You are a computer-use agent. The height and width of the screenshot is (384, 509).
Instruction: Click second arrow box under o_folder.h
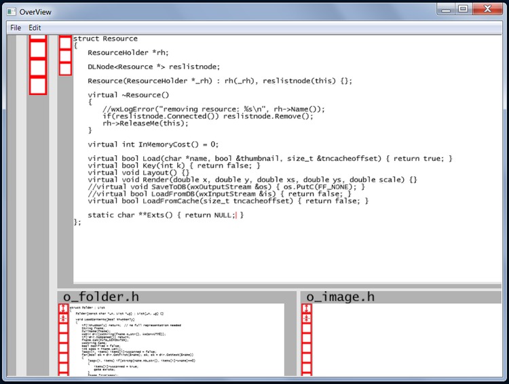[63, 318]
